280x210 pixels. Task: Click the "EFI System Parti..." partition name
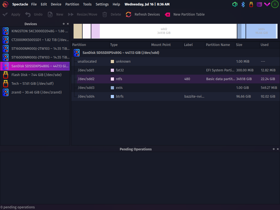pos(220,70)
